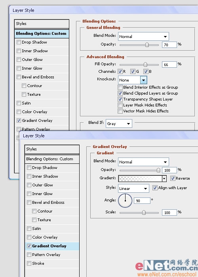Check Vector Mask Hides Effects
Viewport: 198px width, 277px height.
pos(120,111)
